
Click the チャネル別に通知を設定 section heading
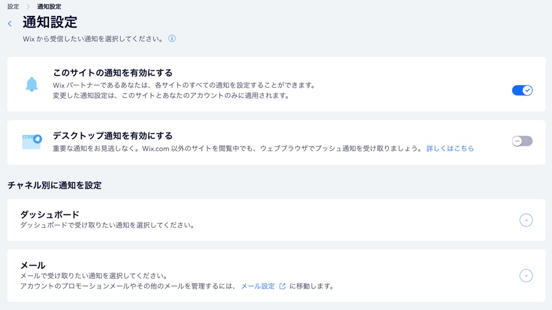55,185
